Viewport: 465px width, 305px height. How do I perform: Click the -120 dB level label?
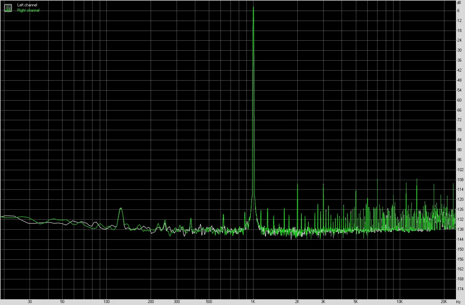point(460,199)
